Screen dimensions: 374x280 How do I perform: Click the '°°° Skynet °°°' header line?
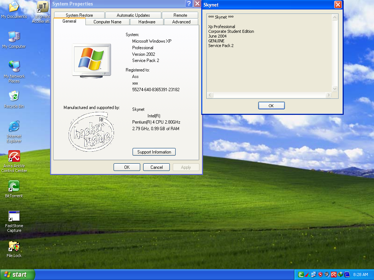click(221, 17)
